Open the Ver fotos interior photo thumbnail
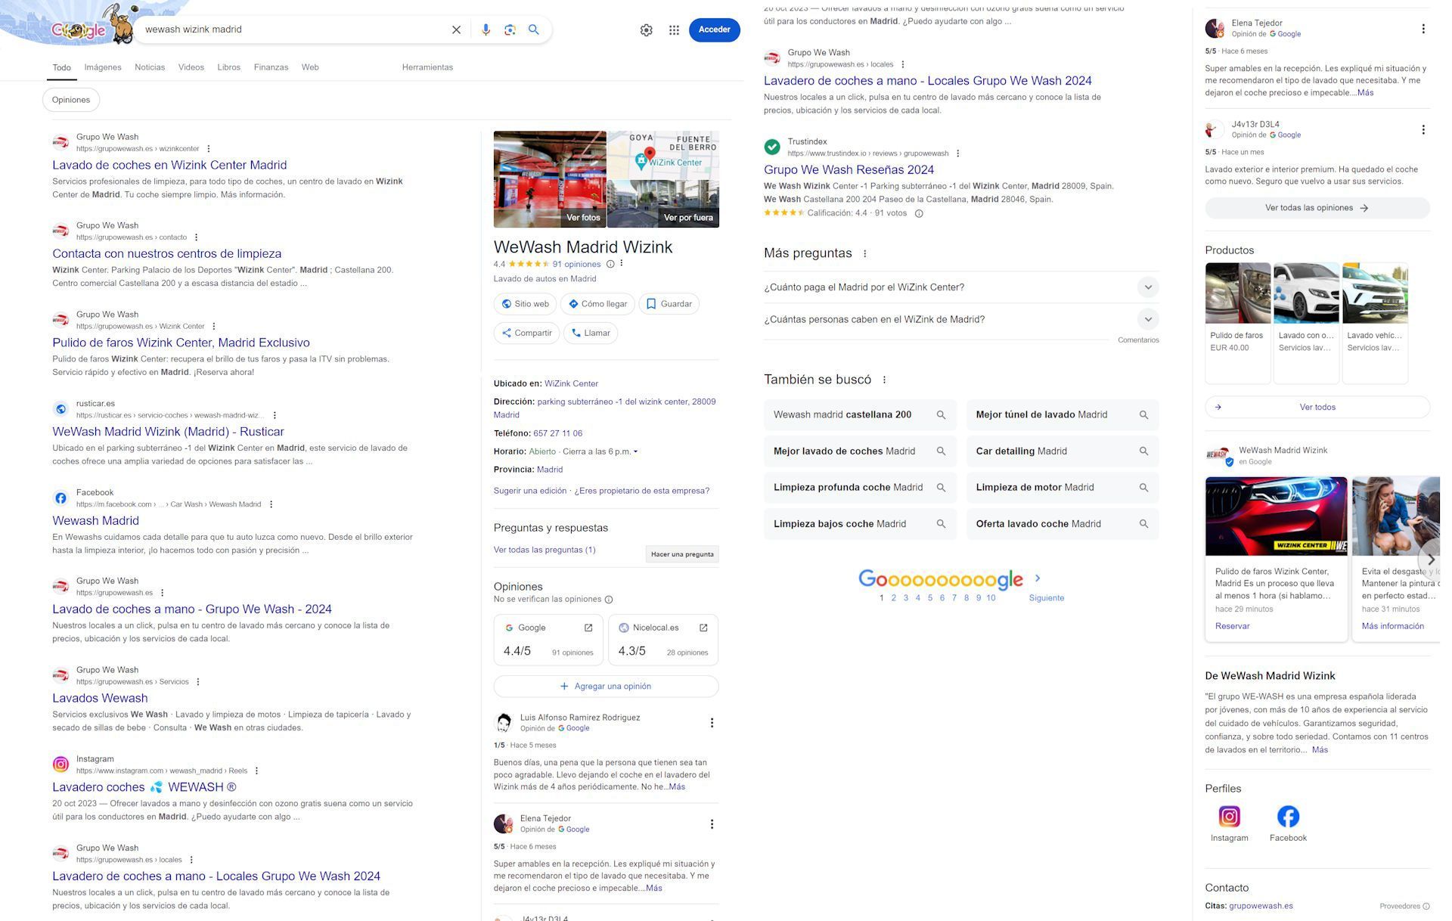The image size is (1452, 921). pos(550,179)
